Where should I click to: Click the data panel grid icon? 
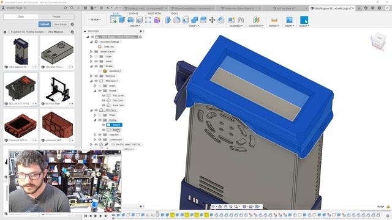click(x=85, y=8)
